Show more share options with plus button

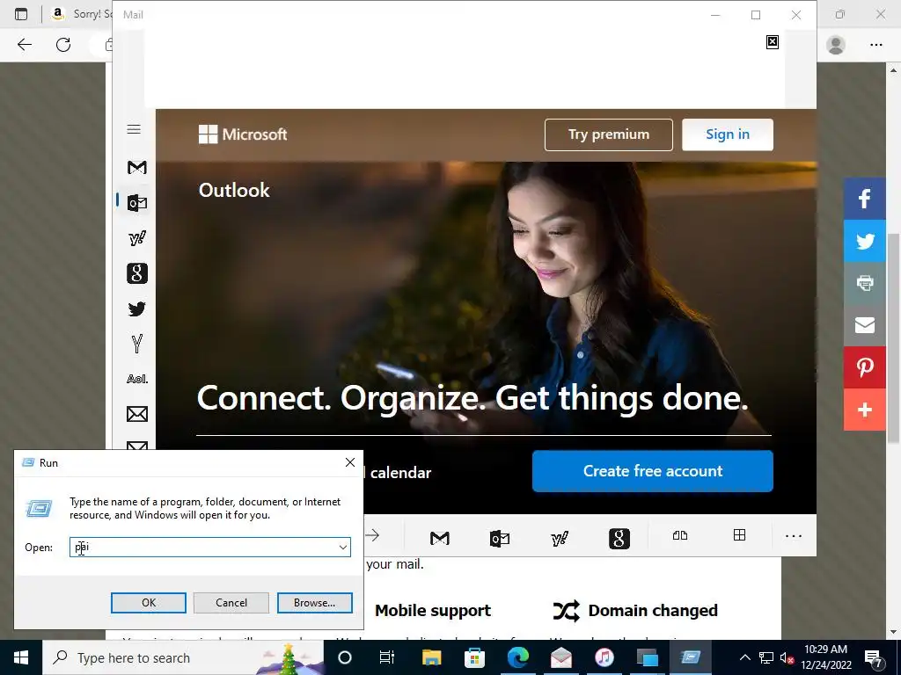point(864,410)
